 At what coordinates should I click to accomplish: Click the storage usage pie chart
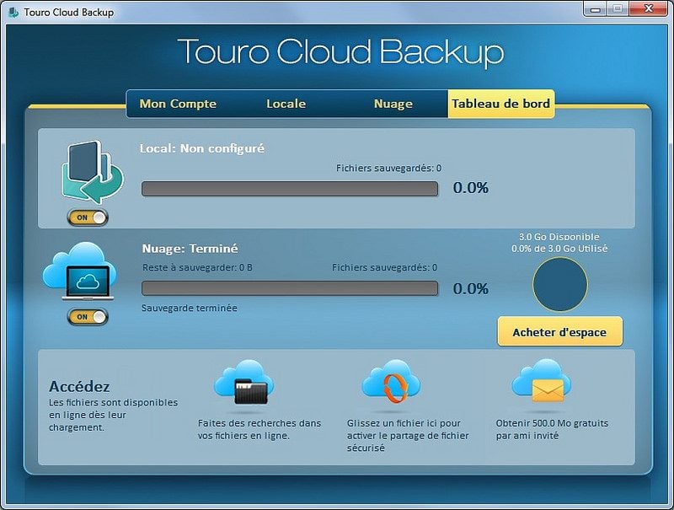pyautogui.click(x=559, y=284)
